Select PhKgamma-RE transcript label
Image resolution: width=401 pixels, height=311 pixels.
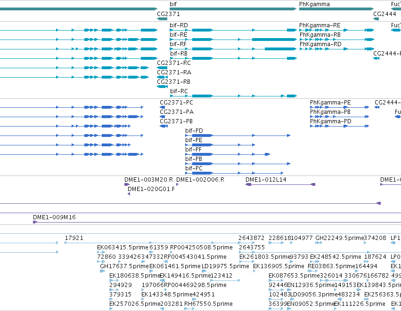tap(319, 25)
